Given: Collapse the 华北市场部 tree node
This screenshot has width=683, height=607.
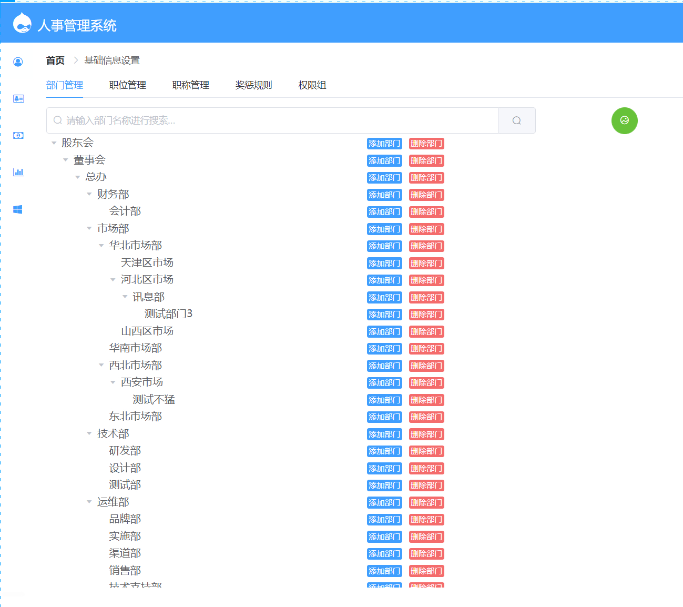Looking at the screenshot, I should pos(101,246).
